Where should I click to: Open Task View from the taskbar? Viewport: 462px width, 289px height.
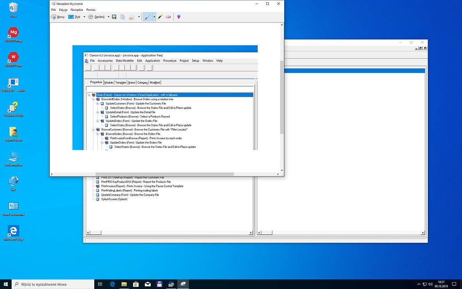(99, 284)
